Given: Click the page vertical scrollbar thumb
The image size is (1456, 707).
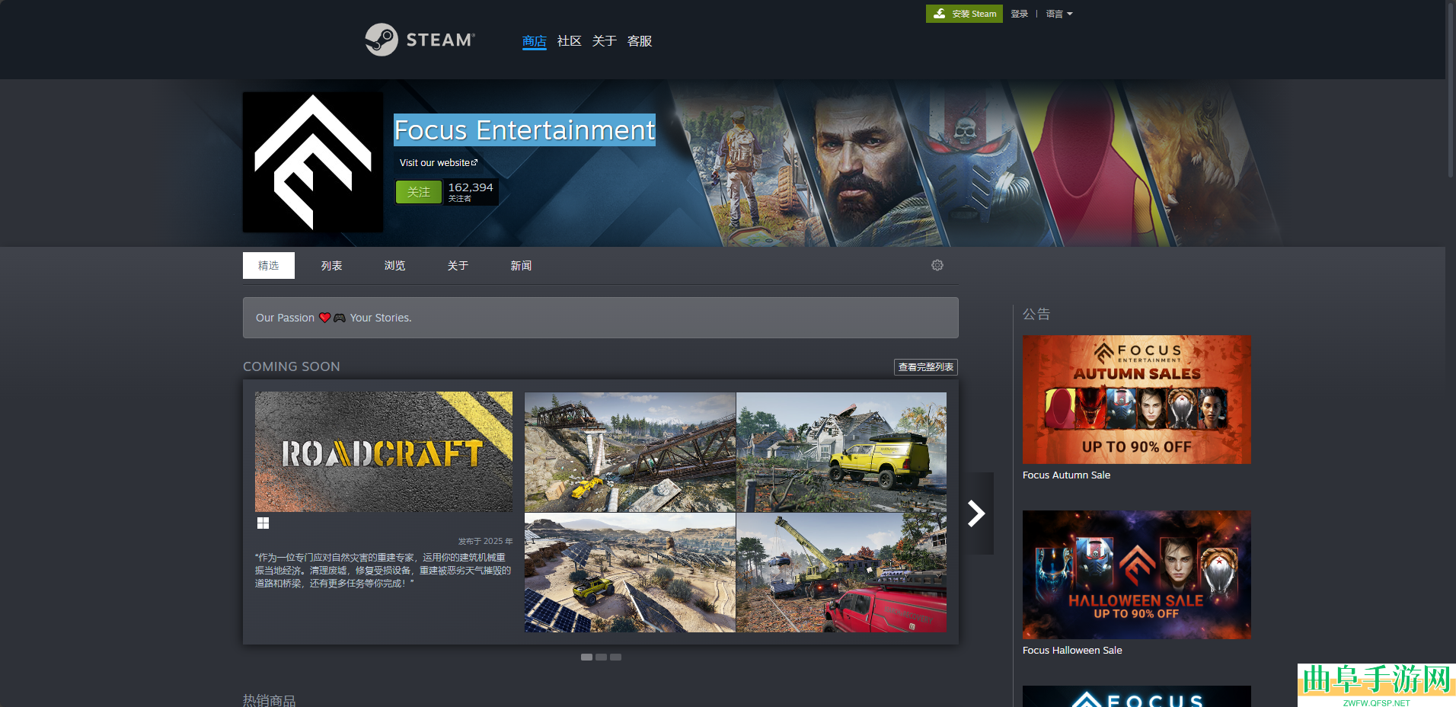Looking at the screenshot, I should click(x=1451, y=89).
